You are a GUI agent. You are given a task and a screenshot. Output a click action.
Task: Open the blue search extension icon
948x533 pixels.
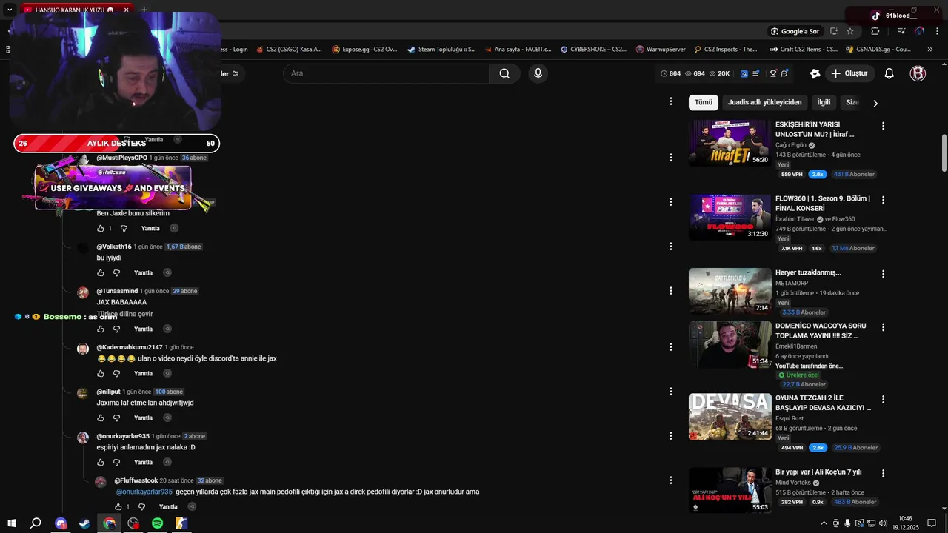pos(744,73)
